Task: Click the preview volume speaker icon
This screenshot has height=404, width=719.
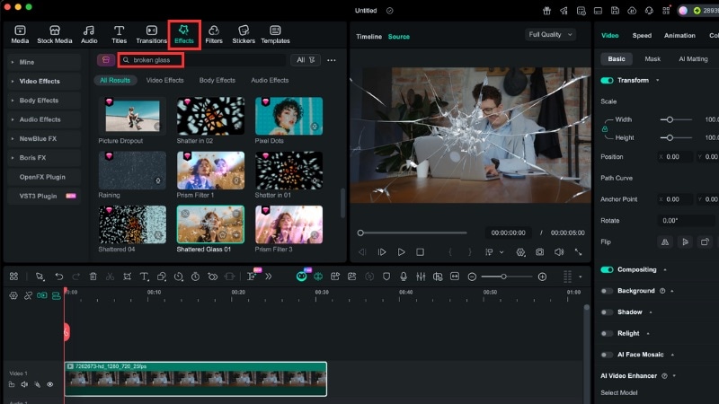Action: (x=558, y=252)
